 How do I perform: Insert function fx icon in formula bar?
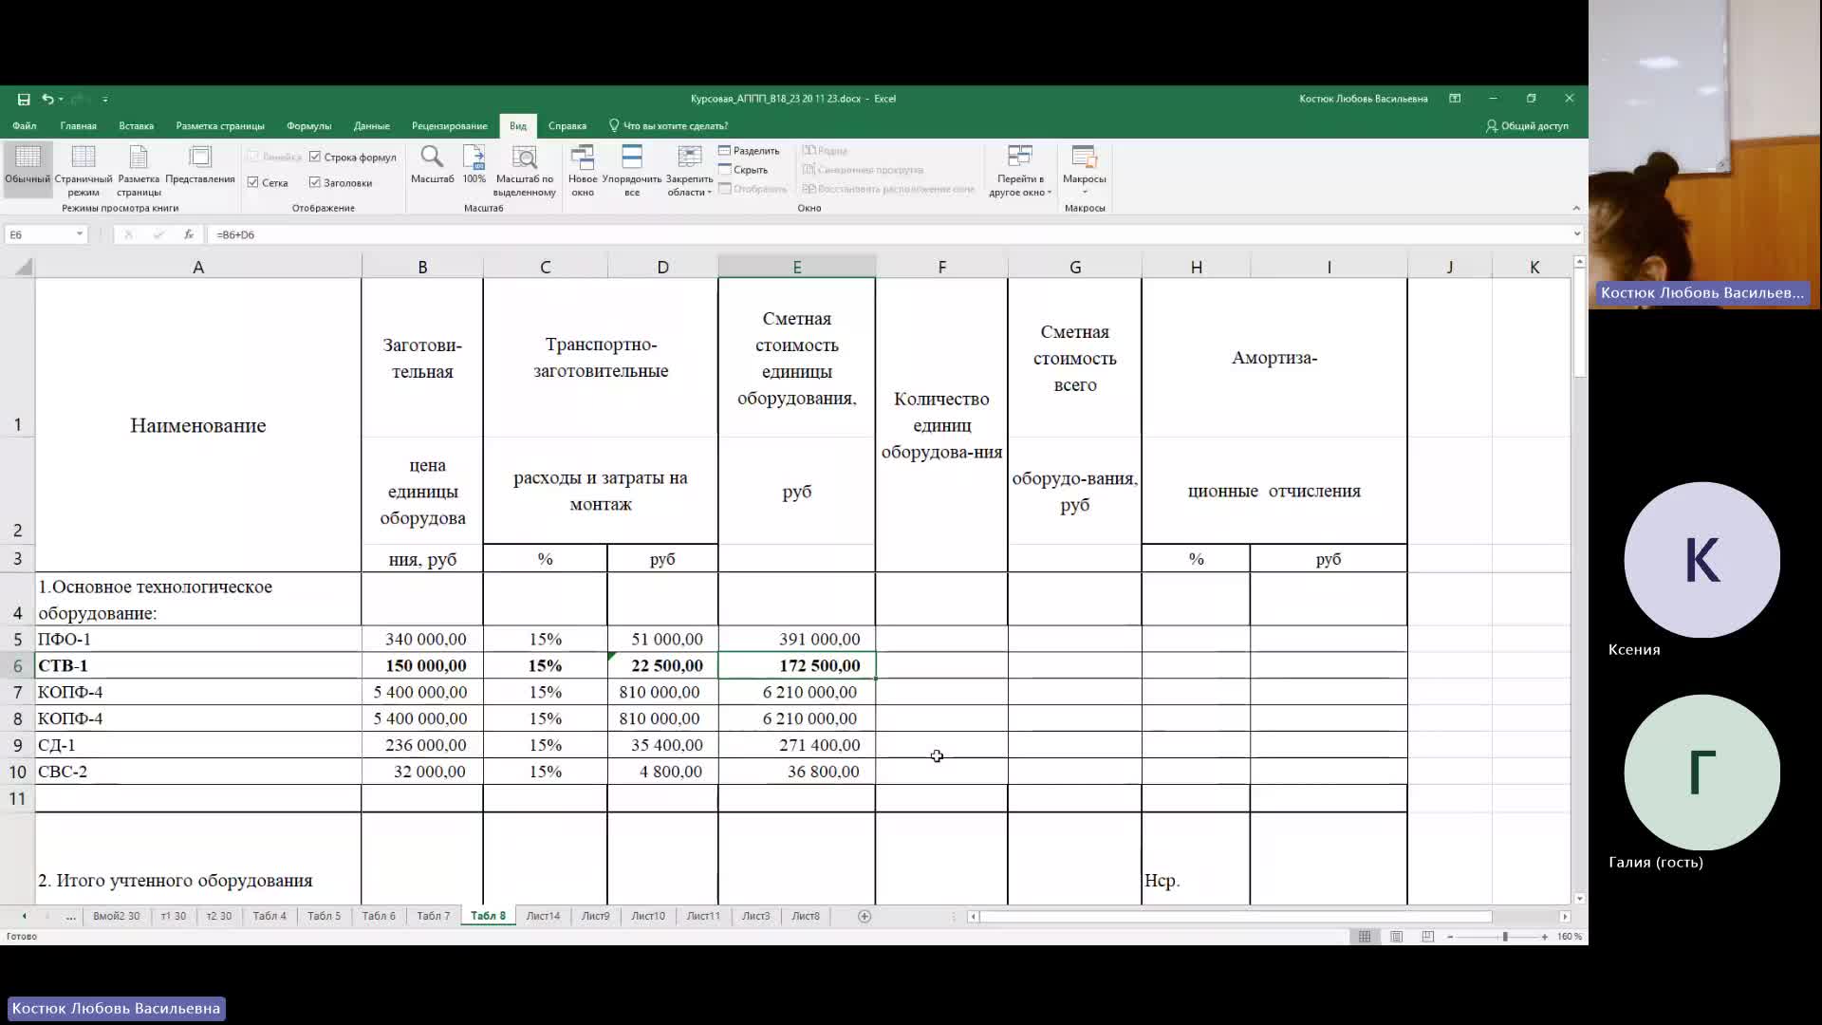pyautogui.click(x=189, y=234)
